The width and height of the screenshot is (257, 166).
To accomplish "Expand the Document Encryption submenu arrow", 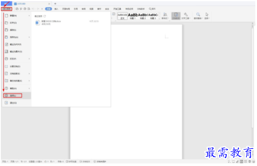I will coord(29,74).
